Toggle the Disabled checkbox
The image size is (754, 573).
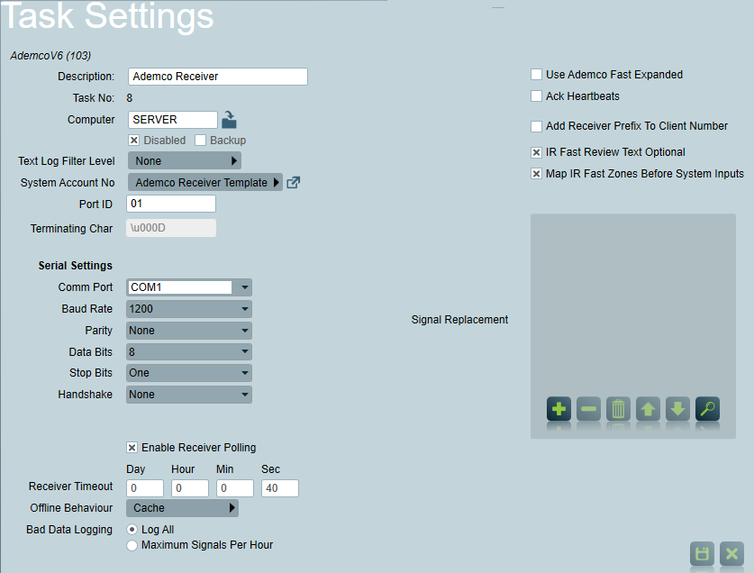click(133, 140)
